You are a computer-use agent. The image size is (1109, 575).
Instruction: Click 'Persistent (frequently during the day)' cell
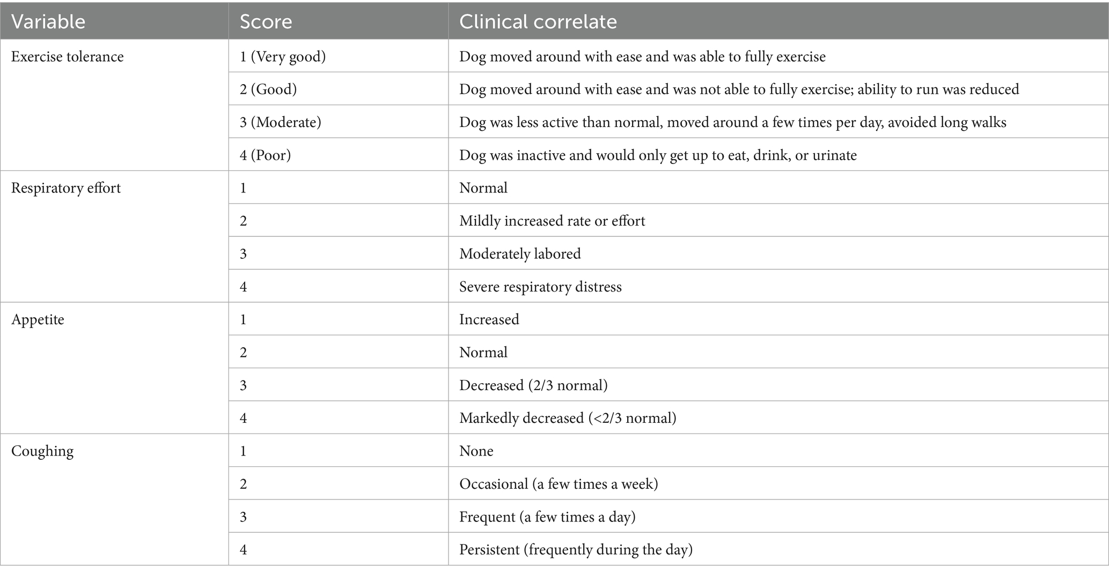pos(576,550)
